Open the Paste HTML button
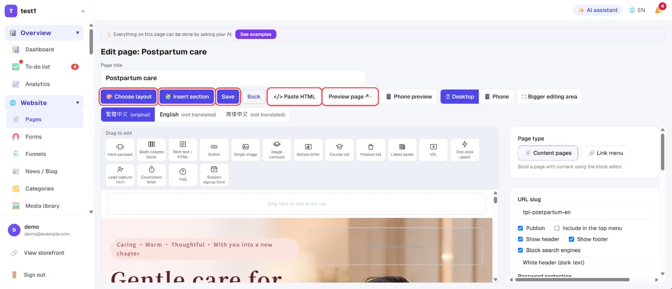Image resolution: width=672 pixels, height=289 pixels. pyautogui.click(x=294, y=97)
